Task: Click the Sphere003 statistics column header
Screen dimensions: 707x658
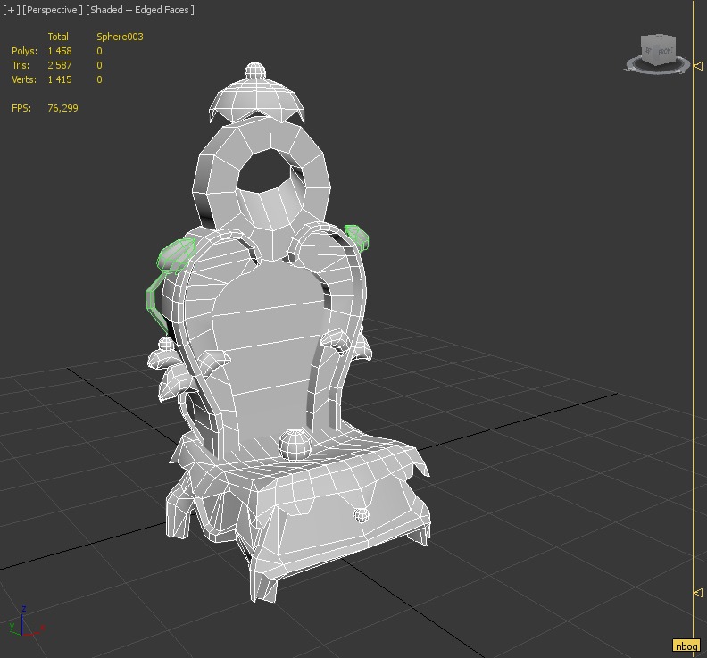Action: (120, 37)
